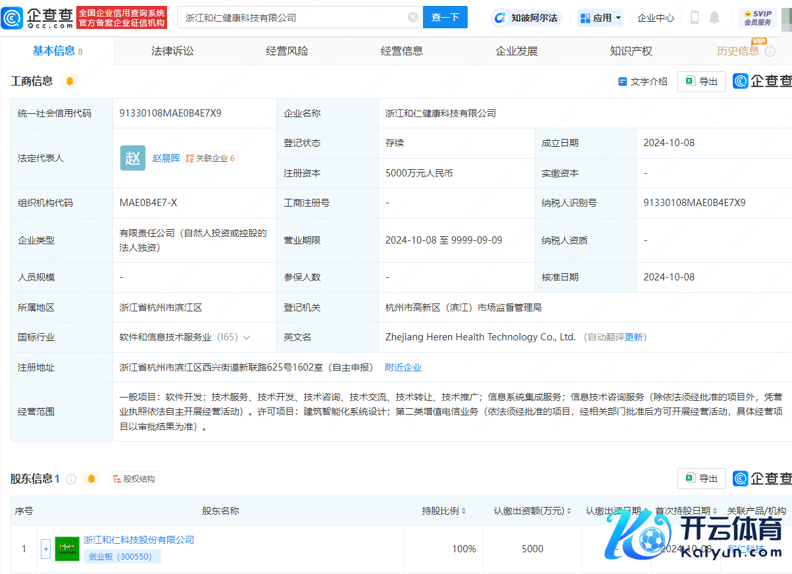Switch to 法律诉讼 tab
Image resolution: width=792 pixels, height=574 pixels.
(x=172, y=51)
